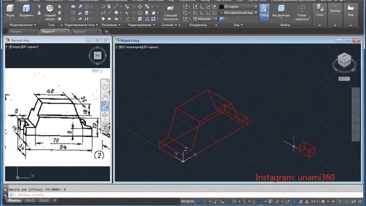Switch to the Модель layout tab
366x206 pixels.
14,200
